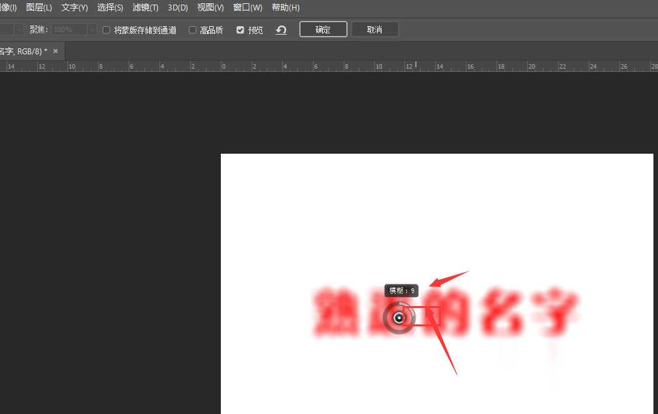Confirm the blur with the 确定 button
658x414 pixels.
pyautogui.click(x=323, y=29)
